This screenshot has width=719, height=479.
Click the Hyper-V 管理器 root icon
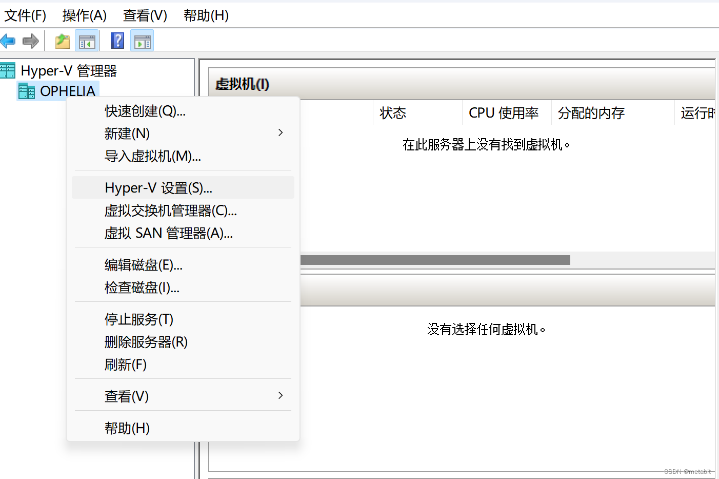pyautogui.click(x=8, y=70)
